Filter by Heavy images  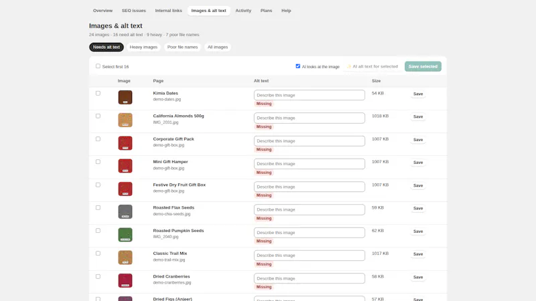click(143, 47)
